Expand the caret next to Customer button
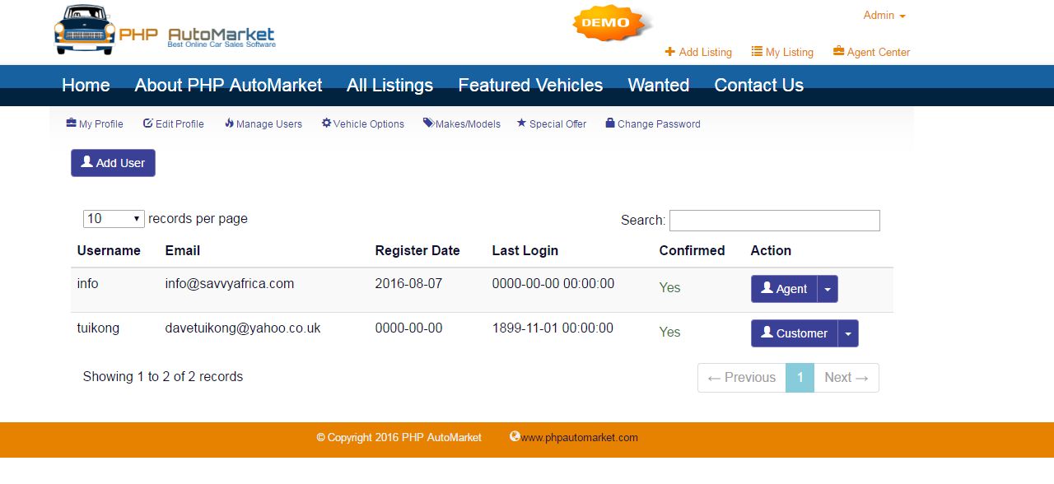 coord(848,333)
